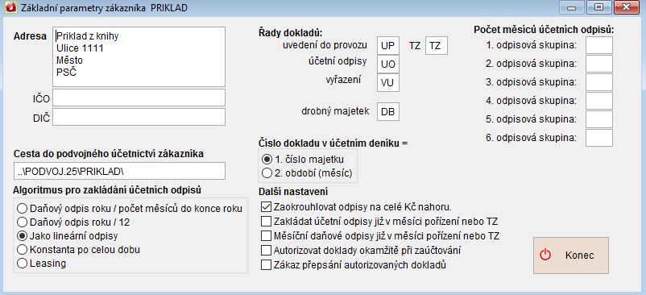Screen dimensions: 646x295
Task: Select the 'drobný majetek' DB field
Action: click(x=388, y=112)
